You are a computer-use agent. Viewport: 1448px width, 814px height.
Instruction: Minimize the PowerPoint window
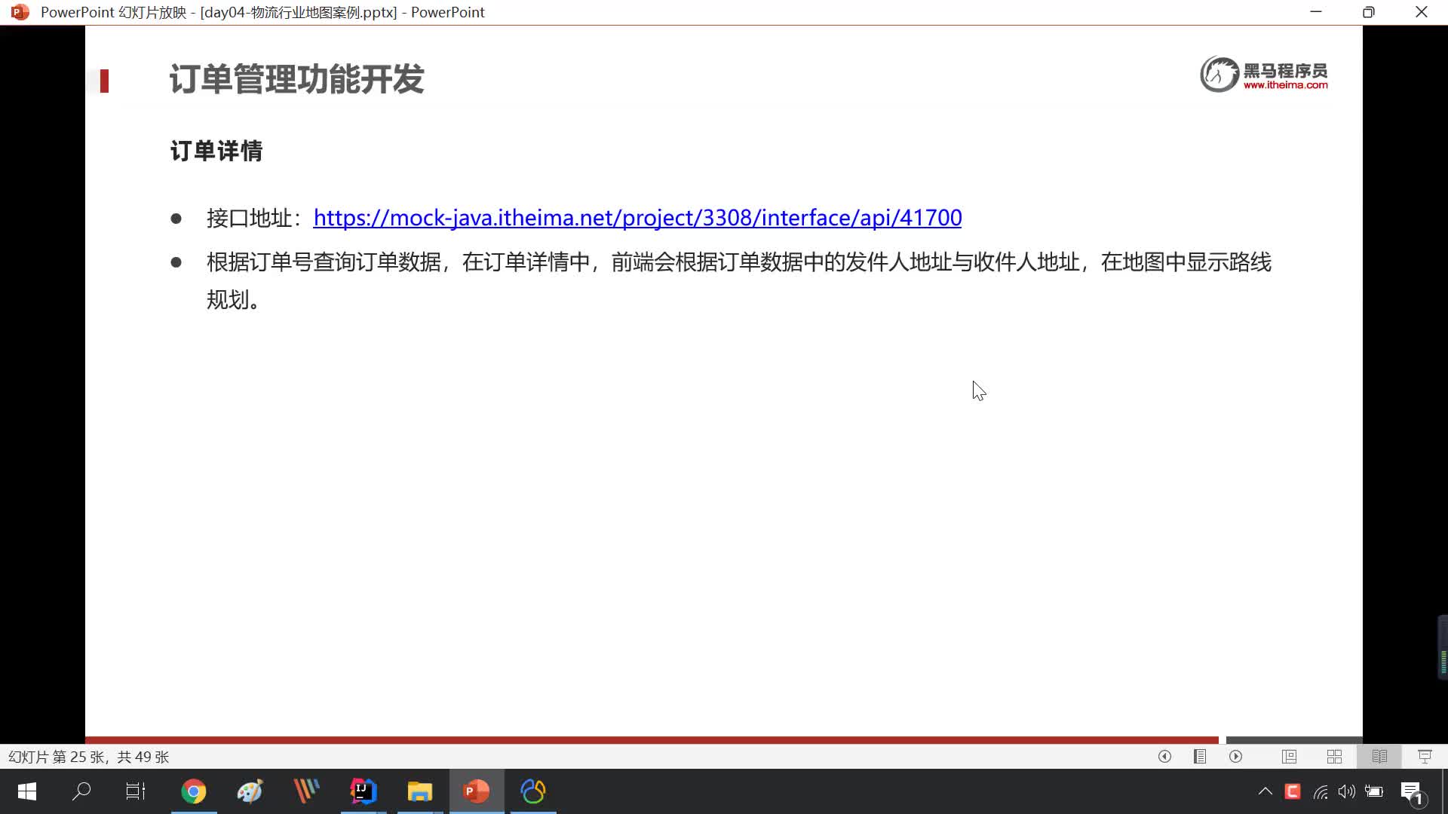coord(1316,12)
